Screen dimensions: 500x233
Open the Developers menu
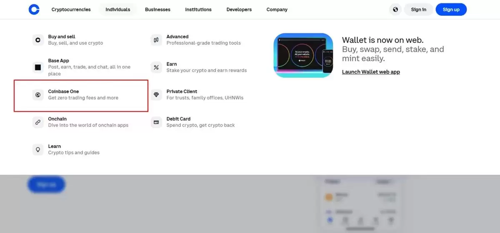click(239, 10)
